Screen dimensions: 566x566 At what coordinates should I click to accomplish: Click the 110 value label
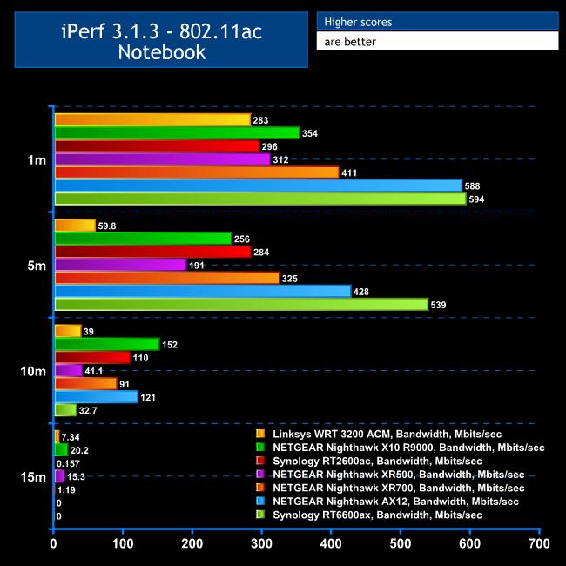click(x=140, y=358)
